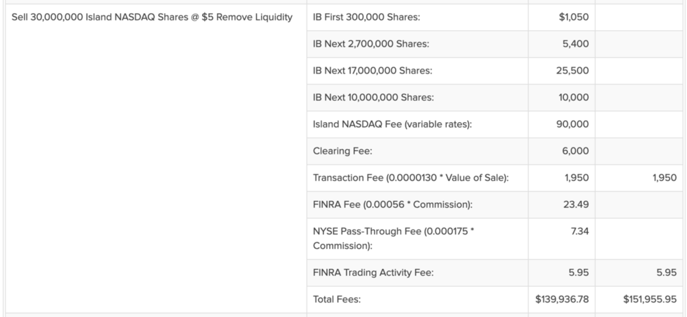Select the IB Next 2,700,000 Shares label
This screenshot has width=687, height=317.
(370, 43)
